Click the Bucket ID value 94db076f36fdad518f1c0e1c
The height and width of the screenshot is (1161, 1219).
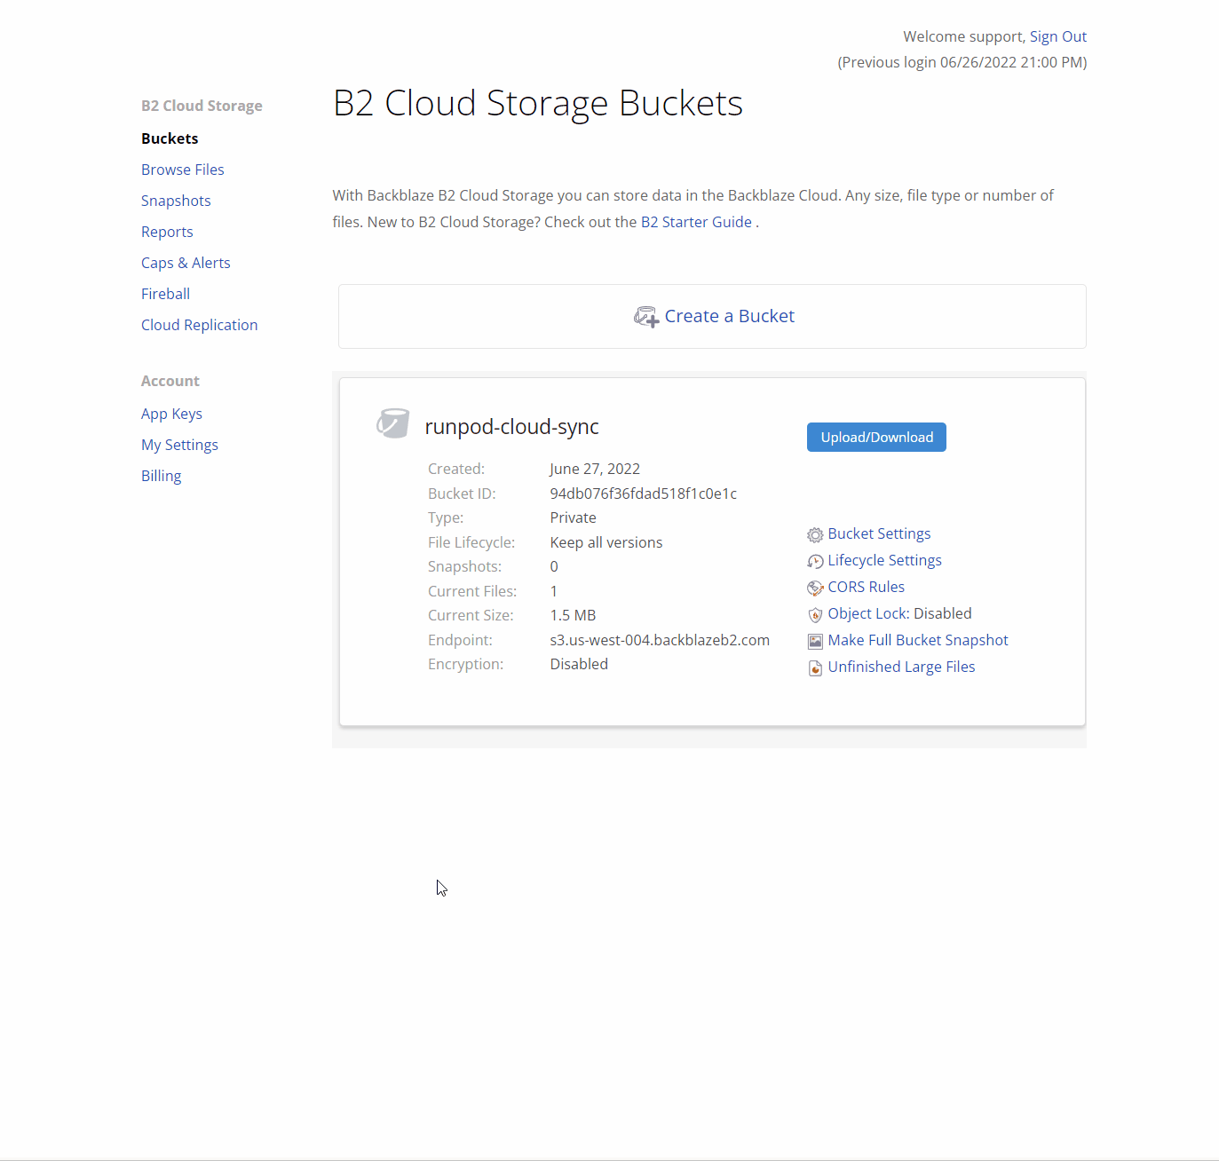click(643, 494)
